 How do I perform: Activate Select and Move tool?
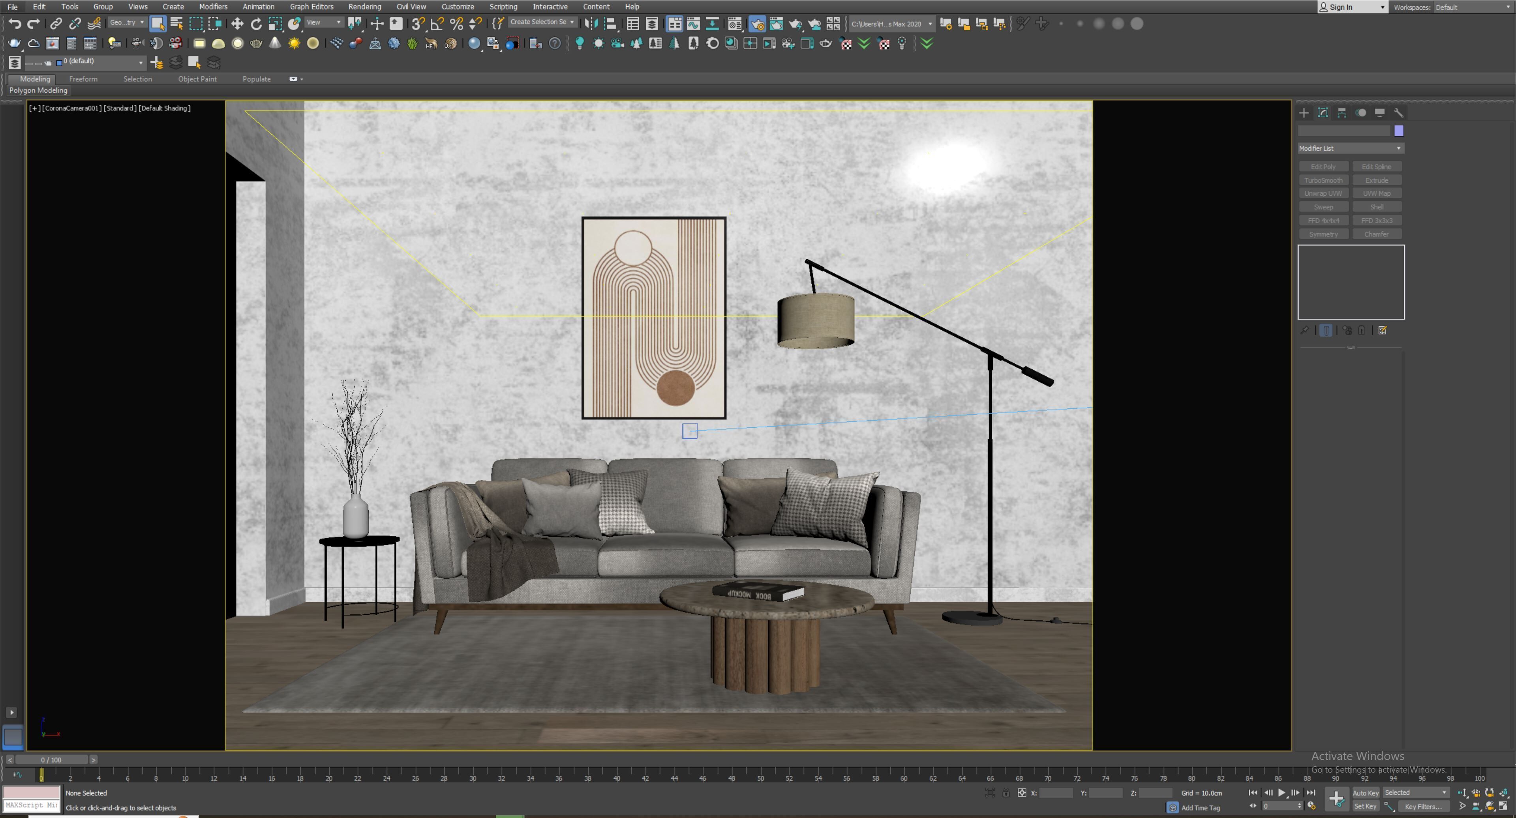click(x=237, y=24)
